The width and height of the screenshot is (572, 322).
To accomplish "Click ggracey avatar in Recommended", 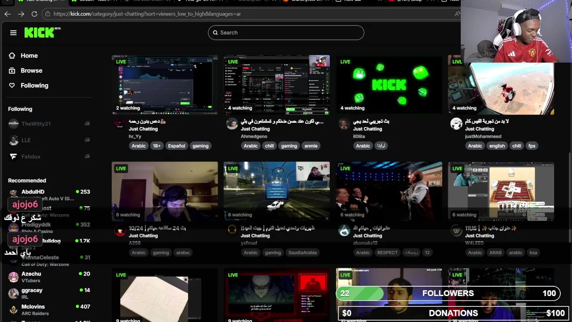I will [13, 293].
